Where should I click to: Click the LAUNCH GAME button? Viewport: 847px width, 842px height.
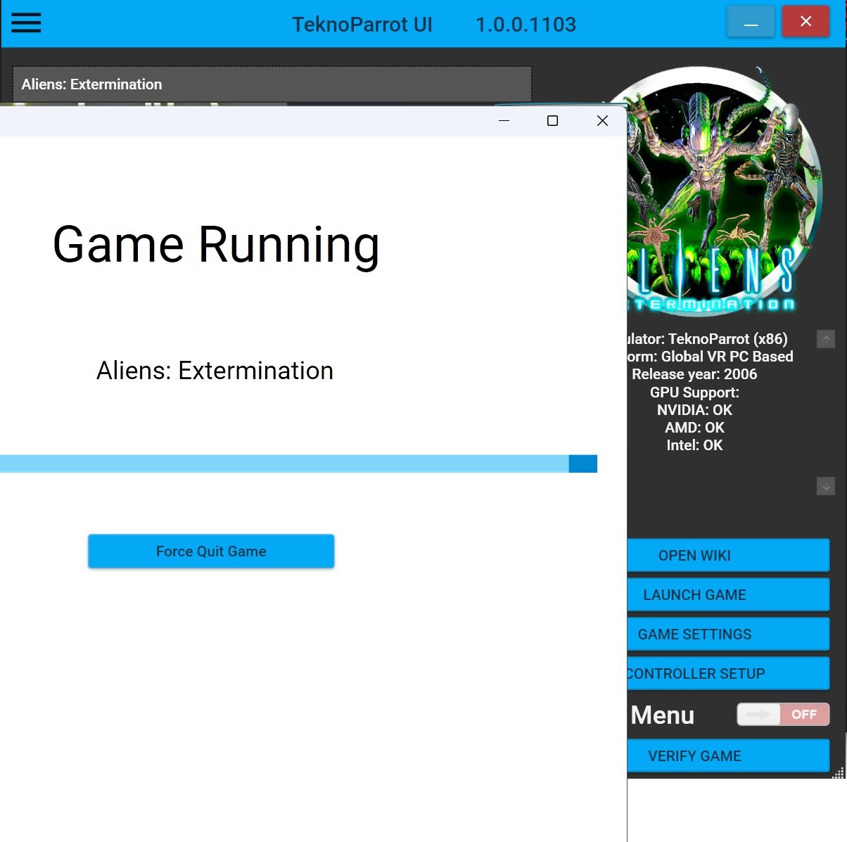tap(728, 595)
